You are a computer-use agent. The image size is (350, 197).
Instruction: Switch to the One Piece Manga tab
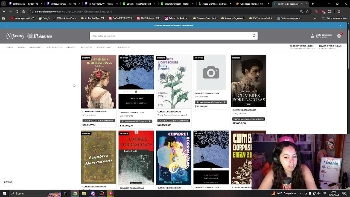[252, 4]
